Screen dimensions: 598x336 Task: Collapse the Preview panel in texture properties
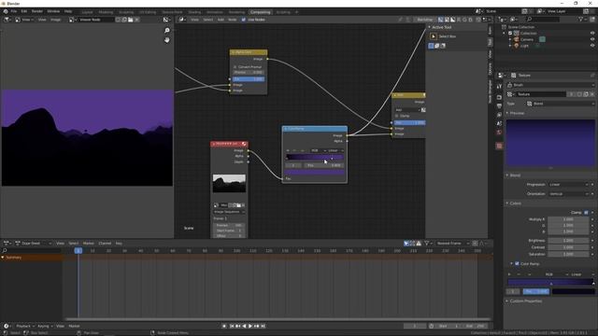507,113
